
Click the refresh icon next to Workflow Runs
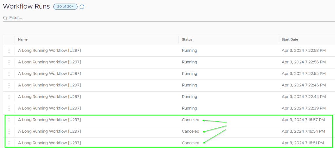click(x=82, y=7)
